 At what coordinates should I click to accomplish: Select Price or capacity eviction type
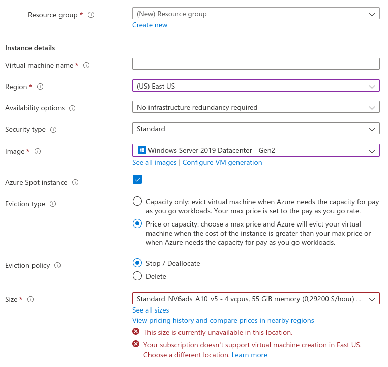[x=137, y=223]
